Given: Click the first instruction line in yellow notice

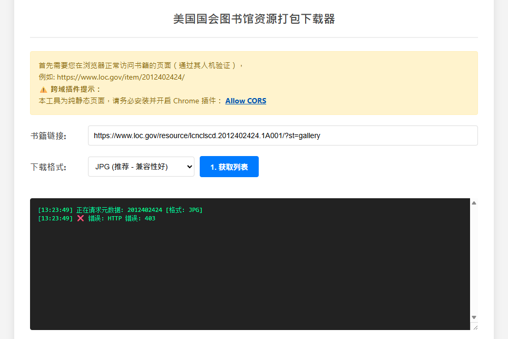Looking at the screenshot, I should click(140, 65).
